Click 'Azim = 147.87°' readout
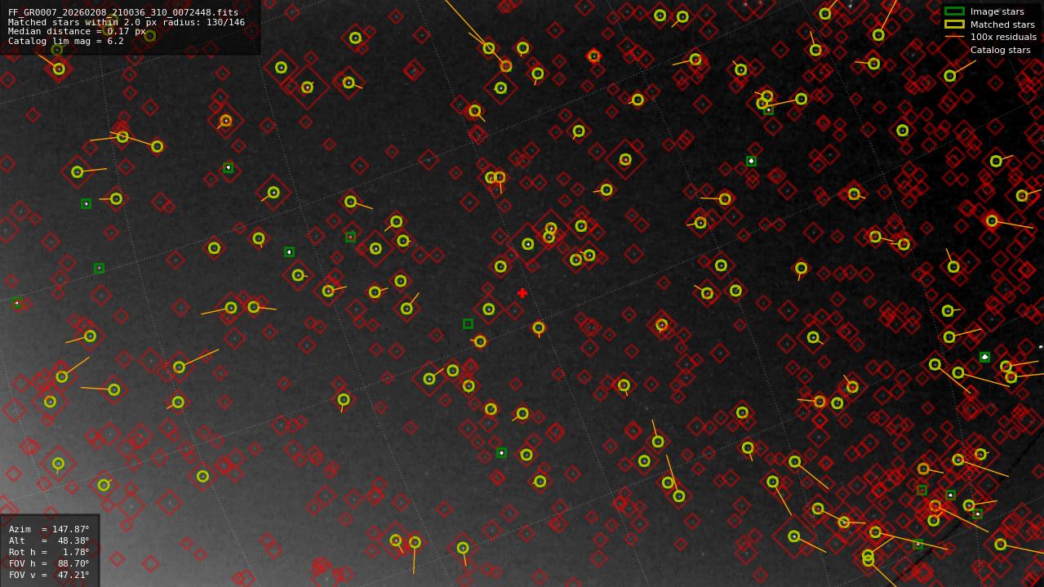 click(49, 529)
